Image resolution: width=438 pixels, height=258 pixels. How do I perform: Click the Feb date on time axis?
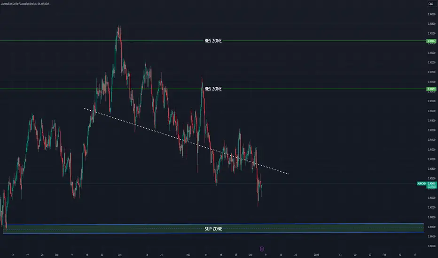tap(384, 255)
